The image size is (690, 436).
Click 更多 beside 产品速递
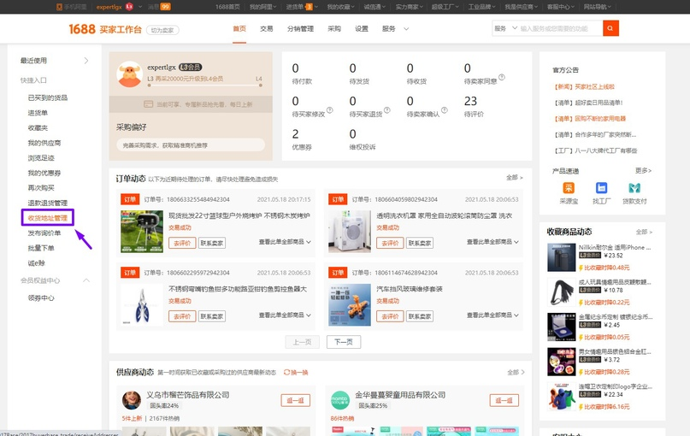point(643,171)
